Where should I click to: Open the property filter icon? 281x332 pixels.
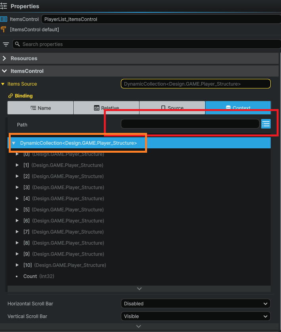[6, 44]
